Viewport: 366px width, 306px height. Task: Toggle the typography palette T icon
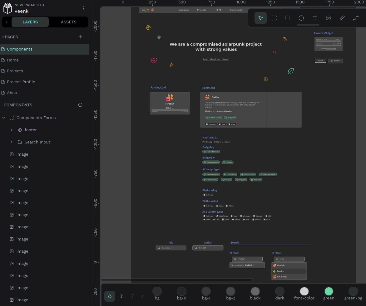121,296
